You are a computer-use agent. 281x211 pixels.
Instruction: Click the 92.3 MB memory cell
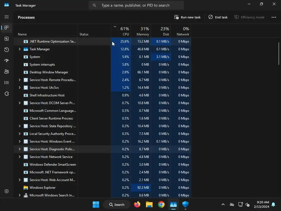tap(141, 188)
